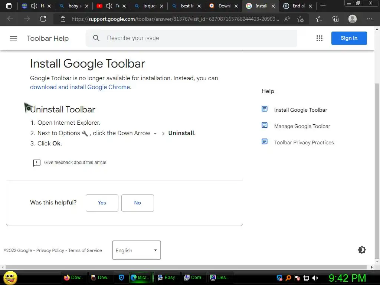Switch to the 'Com...' taskbar item
This screenshot has height=285, width=380.
pos(194,278)
